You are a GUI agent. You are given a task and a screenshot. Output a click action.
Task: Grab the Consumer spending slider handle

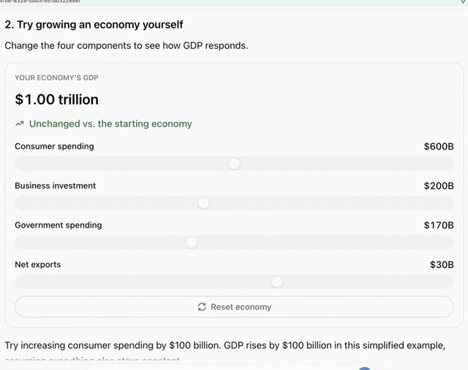[x=234, y=163]
